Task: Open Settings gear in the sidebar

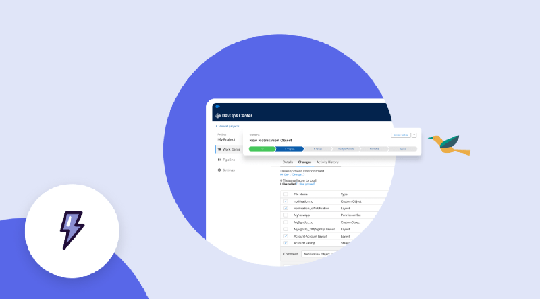Action: 226,170
